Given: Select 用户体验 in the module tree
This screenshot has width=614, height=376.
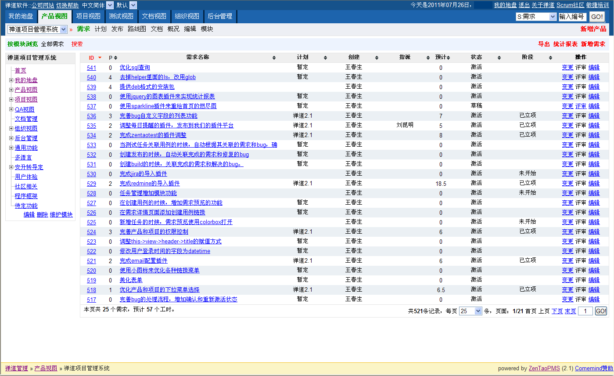Looking at the screenshot, I should point(26,177).
